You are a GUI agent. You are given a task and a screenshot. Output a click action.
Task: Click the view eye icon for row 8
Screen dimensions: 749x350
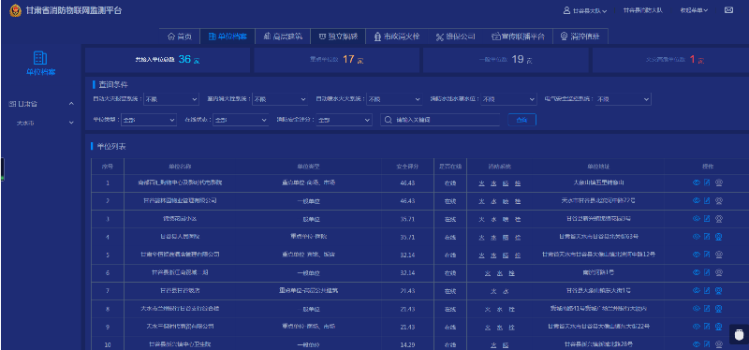696,309
